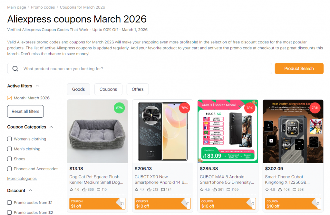
Task: Click inside the coupon search input field
Action: click(x=129, y=68)
